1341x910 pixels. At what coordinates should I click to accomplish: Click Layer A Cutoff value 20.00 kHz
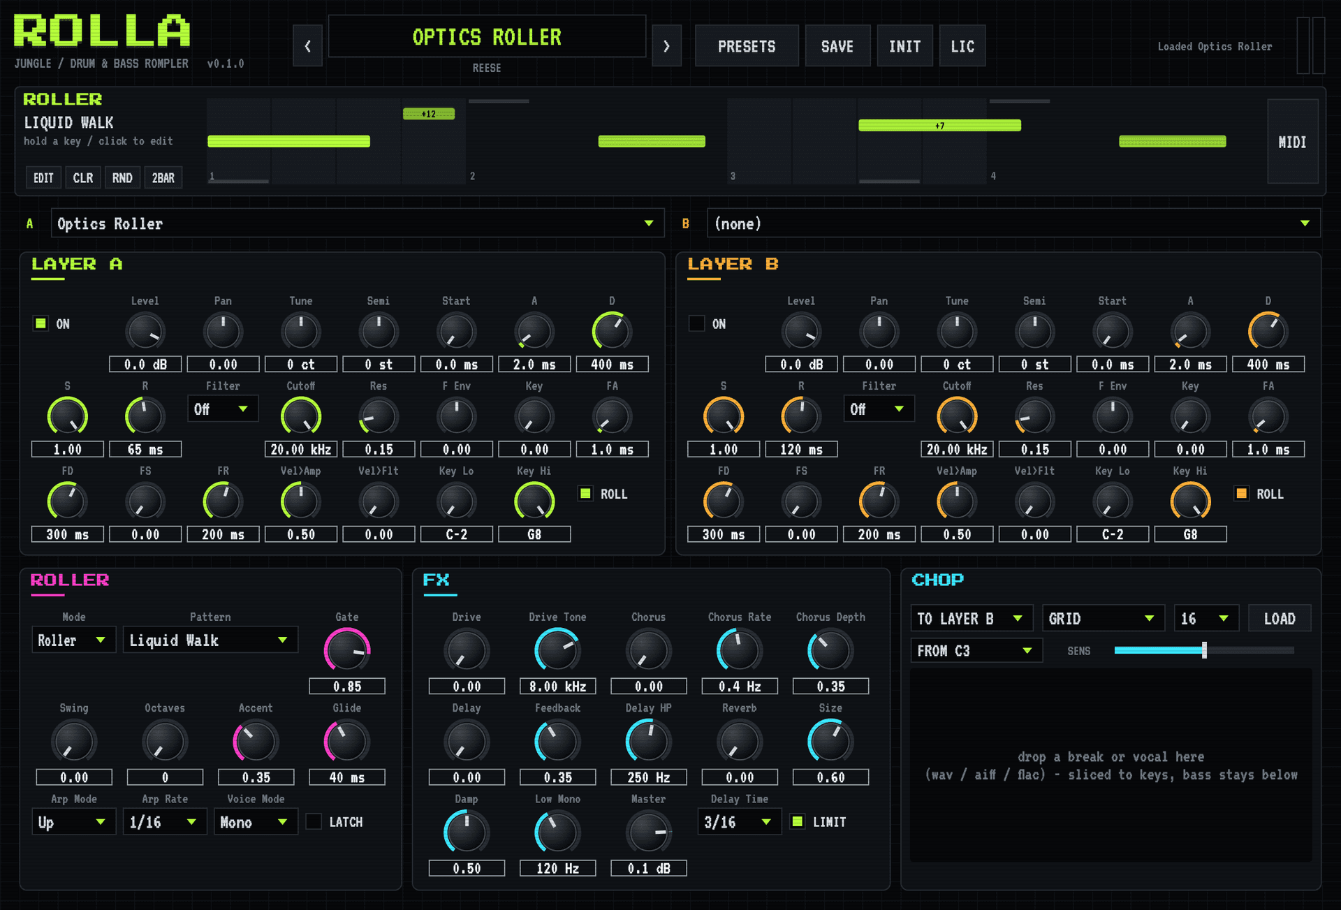[x=301, y=449]
